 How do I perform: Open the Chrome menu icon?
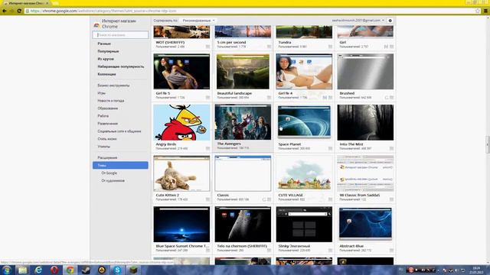[486, 11]
